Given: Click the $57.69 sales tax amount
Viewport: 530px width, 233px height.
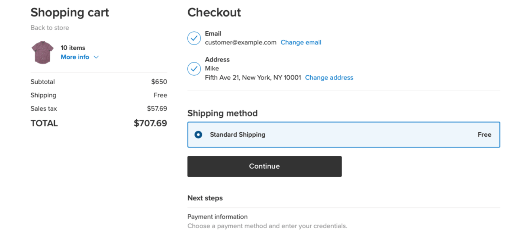Looking at the screenshot, I should [x=157, y=109].
